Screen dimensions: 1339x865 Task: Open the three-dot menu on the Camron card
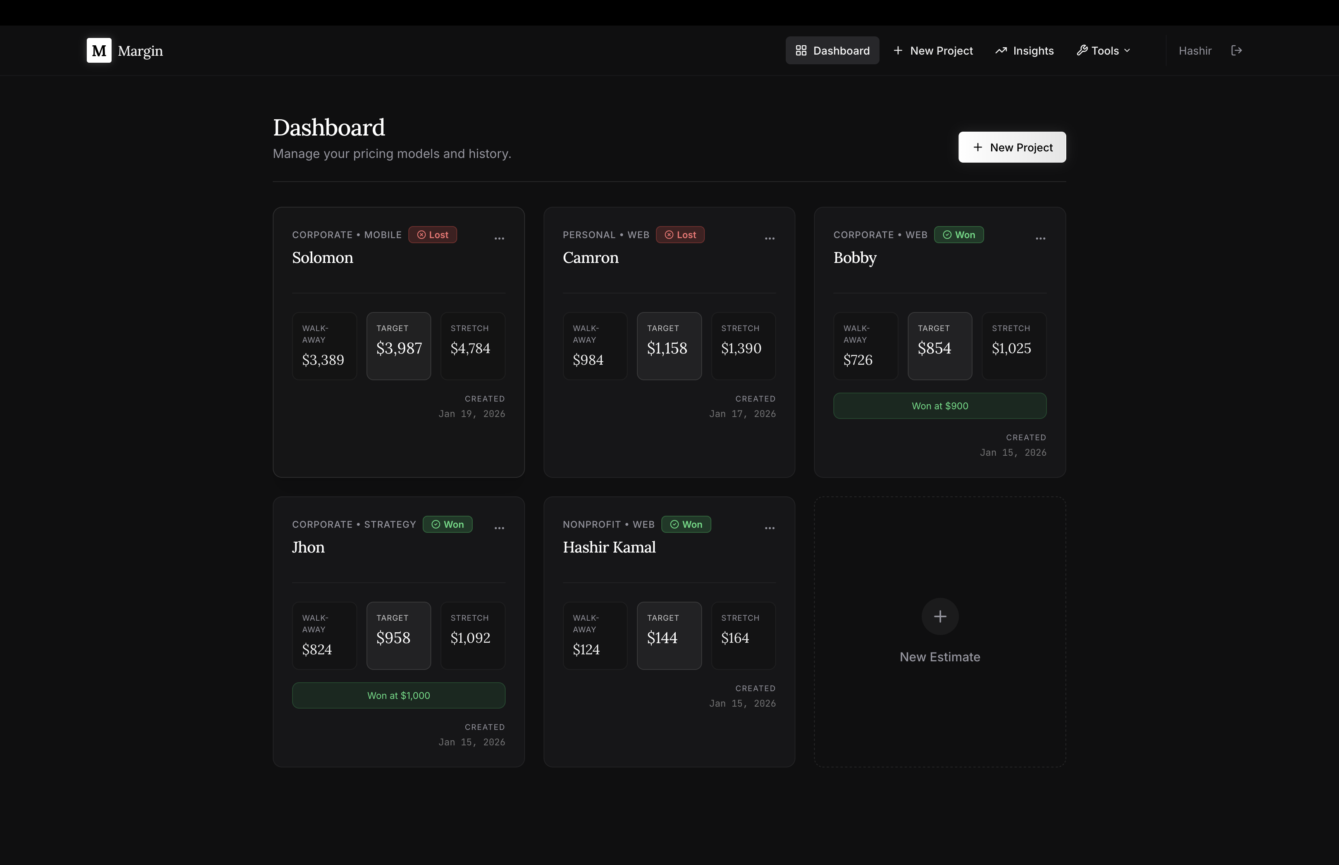(x=769, y=239)
